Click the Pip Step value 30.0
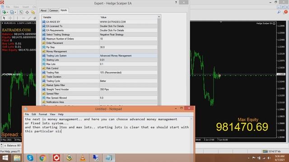The height and width of the screenshot is (162, 289). (x=128, y=47)
